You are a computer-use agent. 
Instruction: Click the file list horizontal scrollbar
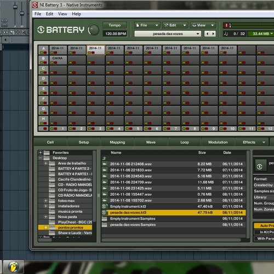[172, 240]
